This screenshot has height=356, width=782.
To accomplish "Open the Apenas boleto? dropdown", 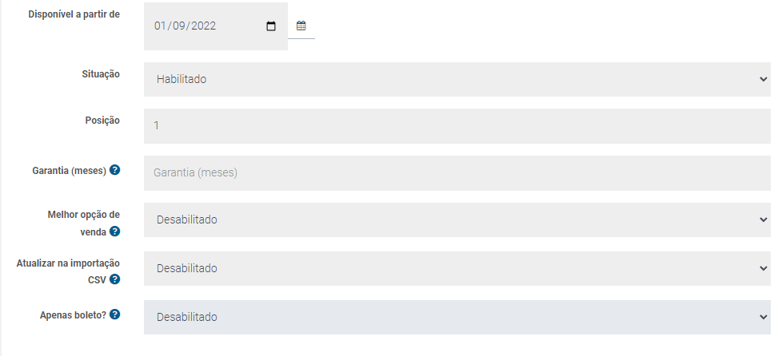I will click(x=457, y=317).
